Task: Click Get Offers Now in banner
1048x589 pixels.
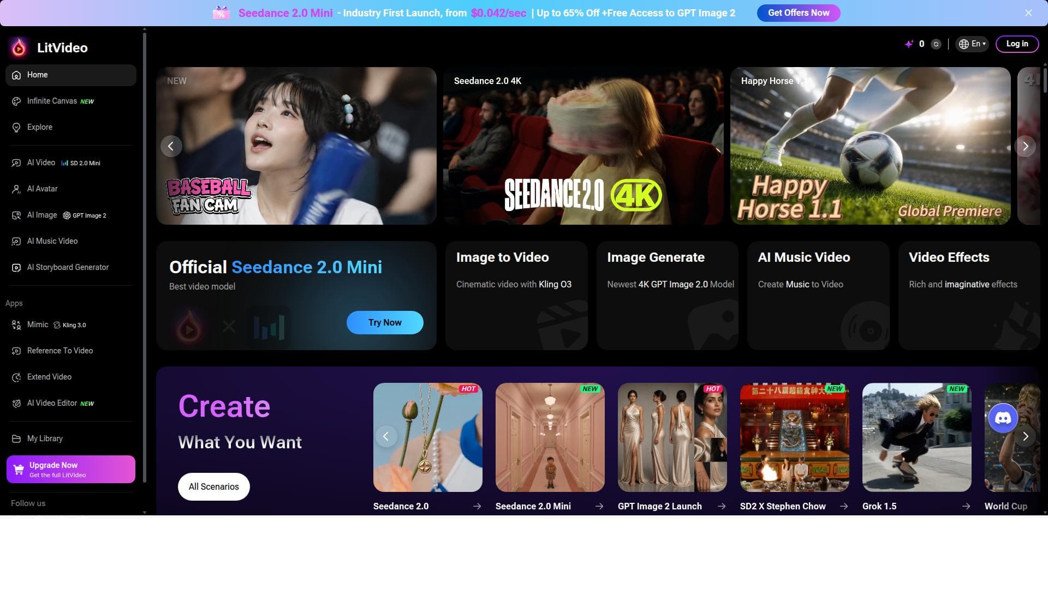Action: click(x=799, y=13)
